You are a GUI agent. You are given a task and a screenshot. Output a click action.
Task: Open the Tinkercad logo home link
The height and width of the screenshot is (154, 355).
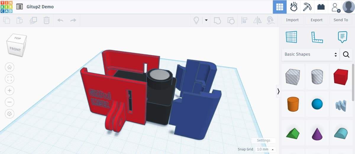pos(7,7)
